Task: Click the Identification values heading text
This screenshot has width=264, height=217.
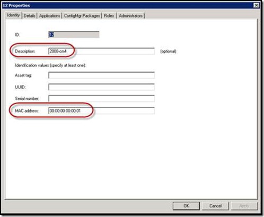Action: [50, 65]
